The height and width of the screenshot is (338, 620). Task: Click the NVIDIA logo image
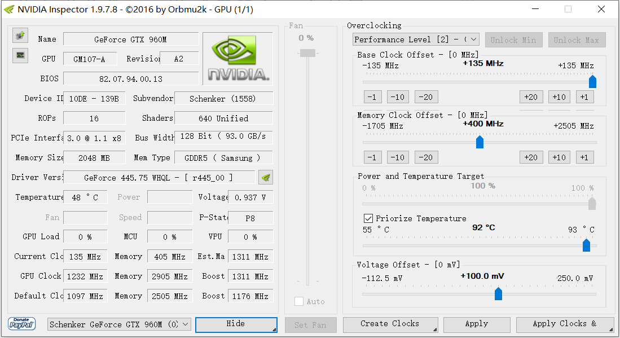238,59
